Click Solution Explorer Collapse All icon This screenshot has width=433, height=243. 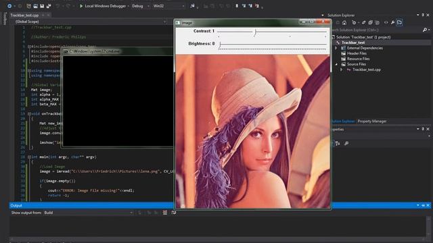370,22
